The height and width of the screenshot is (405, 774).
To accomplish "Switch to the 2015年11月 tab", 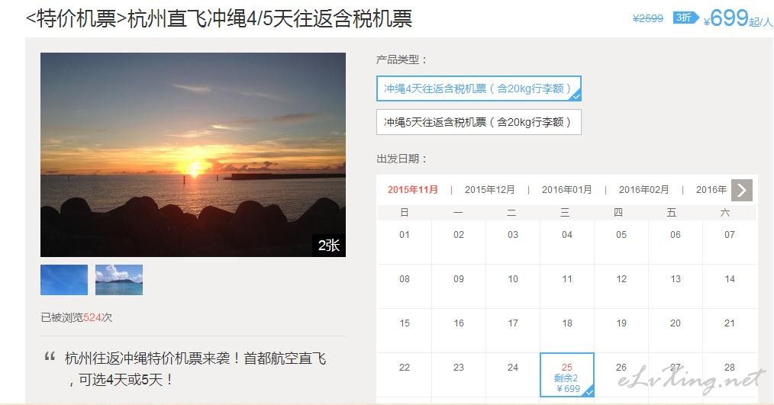I will coord(413,189).
